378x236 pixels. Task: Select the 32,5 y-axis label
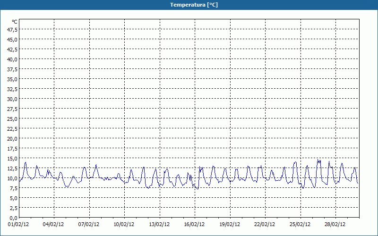pos(12,89)
